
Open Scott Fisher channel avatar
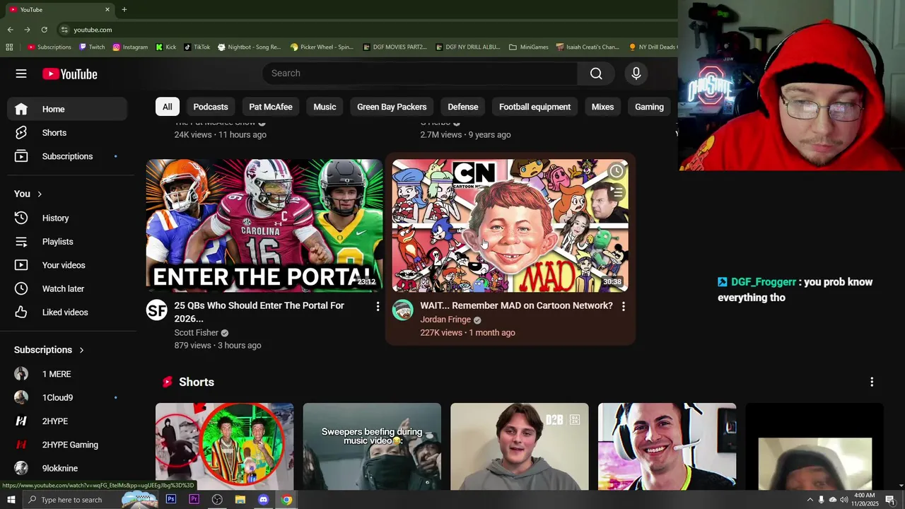tap(157, 310)
